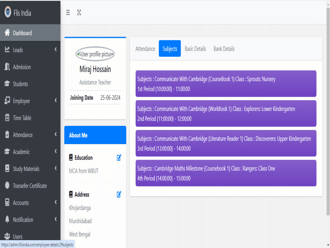330x248 pixels.
Task: Click the Transefer Certificate badge icon
Action: pyautogui.click(x=7, y=186)
